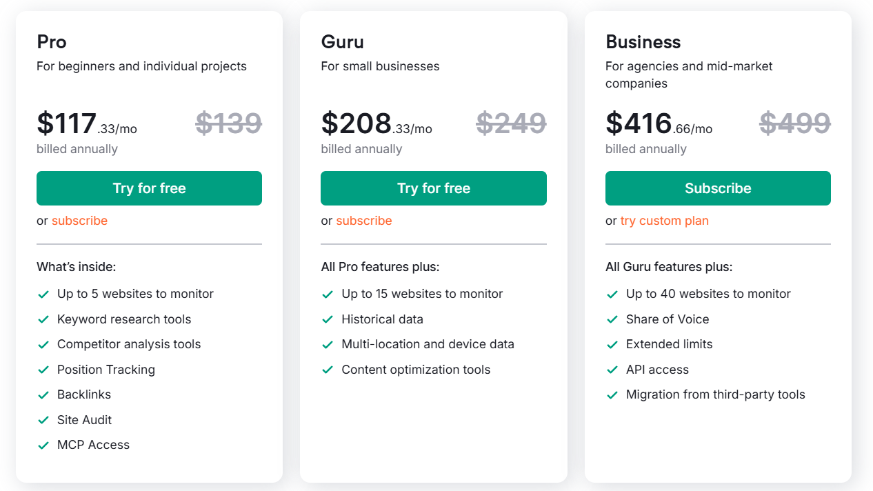
Task: Click the checkmark beside 'API access'
Action: coord(612,370)
